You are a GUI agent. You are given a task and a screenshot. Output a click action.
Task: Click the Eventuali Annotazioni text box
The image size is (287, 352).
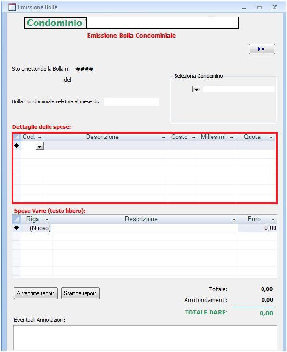point(145,338)
